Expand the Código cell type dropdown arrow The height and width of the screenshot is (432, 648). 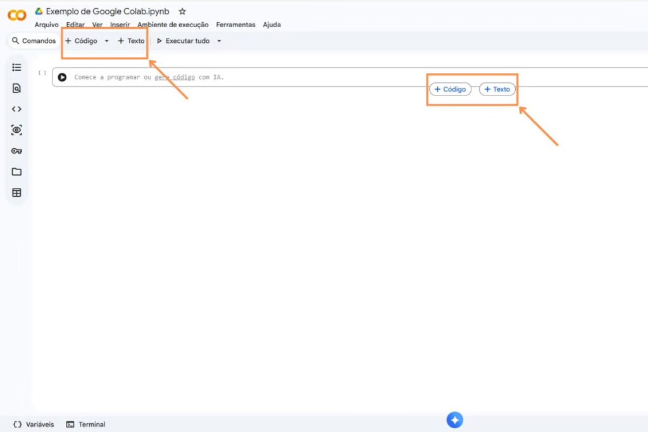tap(106, 40)
